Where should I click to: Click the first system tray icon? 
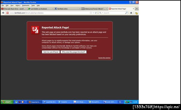126,102
